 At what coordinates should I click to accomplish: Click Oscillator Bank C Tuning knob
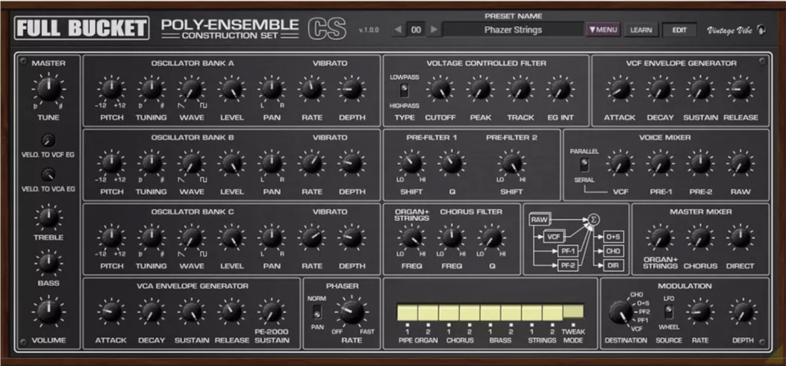pos(152,237)
